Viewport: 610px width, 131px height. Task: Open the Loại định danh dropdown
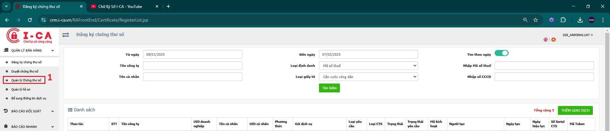(x=368, y=65)
